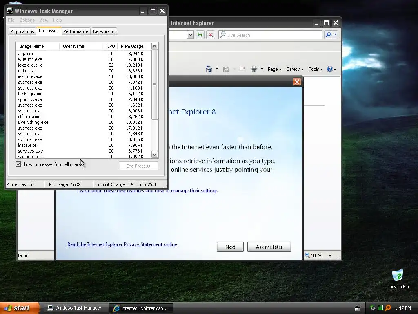Close the Internet Explorer 8 setup dialog
Image resolution: width=418 pixels, height=314 pixels.
297,82
